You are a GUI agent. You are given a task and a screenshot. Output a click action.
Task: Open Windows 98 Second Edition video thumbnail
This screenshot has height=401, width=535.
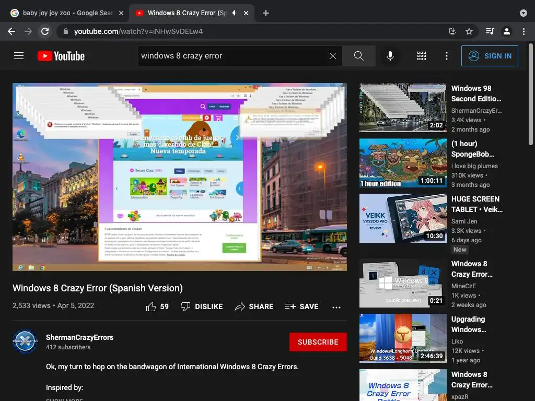point(403,108)
